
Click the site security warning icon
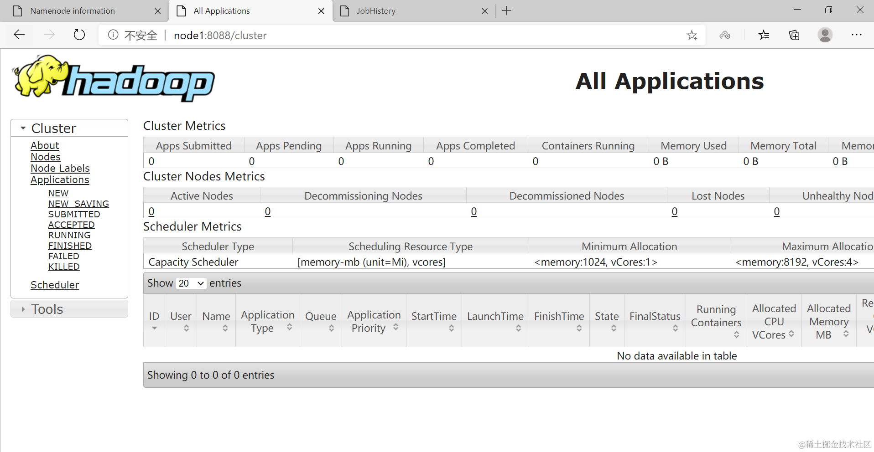pos(113,35)
